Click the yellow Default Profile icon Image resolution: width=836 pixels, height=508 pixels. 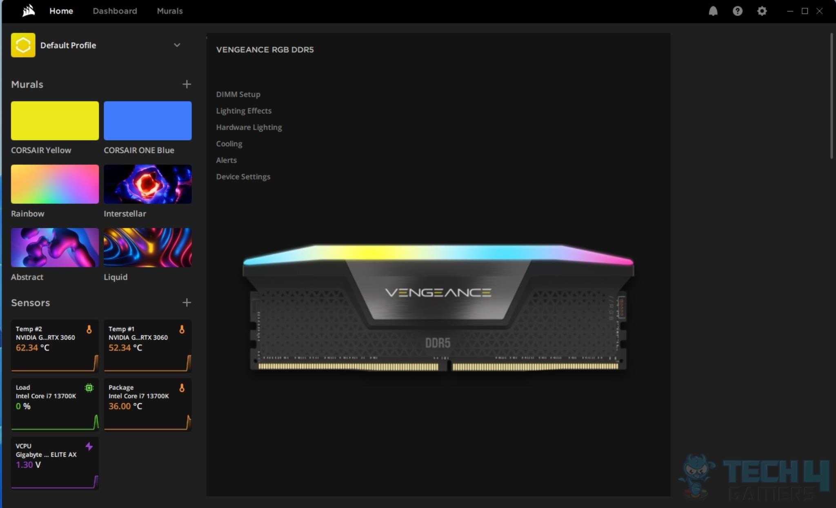tap(23, 45)
